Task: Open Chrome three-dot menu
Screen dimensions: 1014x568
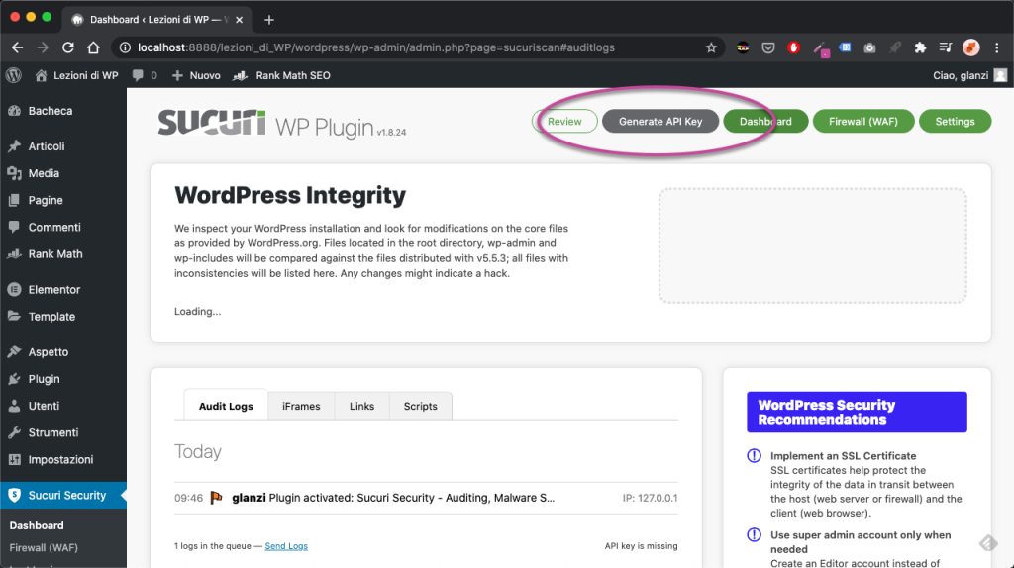Action: tap(997, 47)
